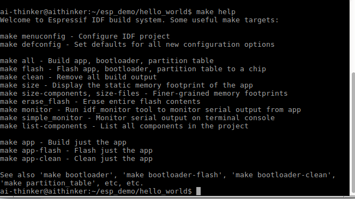Click the 'make menuconfig' line
Screen dimensions: 355x199
[x=85, y=36]
